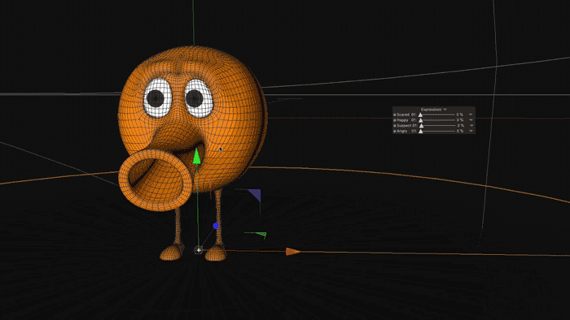The height and width of the screenshot is (320, 570).
Task: Expand the arrow at Scared row end
Action: pyautogui.click(x=471, y=115)
